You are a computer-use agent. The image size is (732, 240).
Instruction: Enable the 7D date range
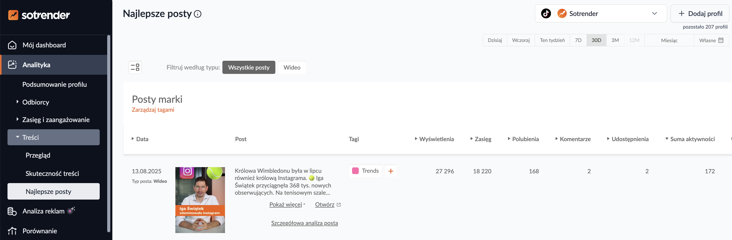tap(578, 40)
